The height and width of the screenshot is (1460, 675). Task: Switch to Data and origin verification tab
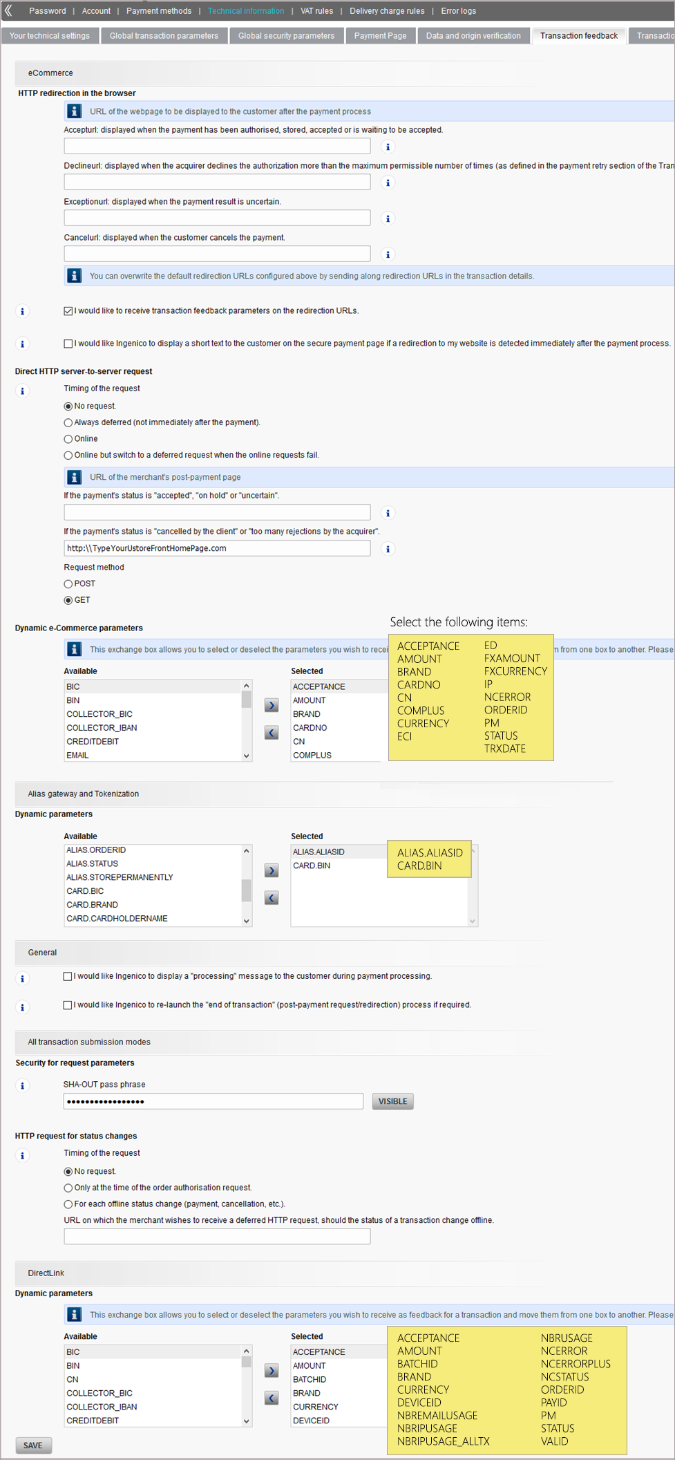(x=473, y=36)
